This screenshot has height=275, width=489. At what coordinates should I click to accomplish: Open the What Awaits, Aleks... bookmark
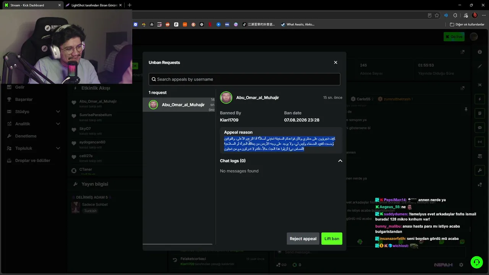click(298, 24)
